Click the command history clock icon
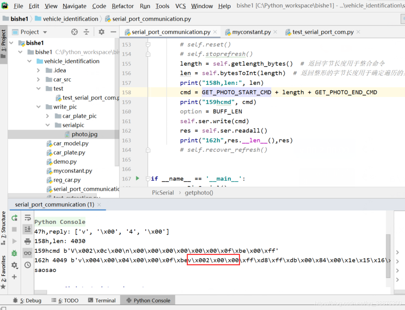Viewport: 405px width, 310px height. pos(27,265)
